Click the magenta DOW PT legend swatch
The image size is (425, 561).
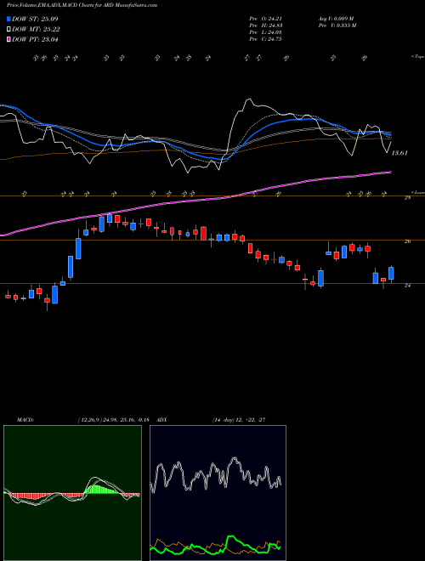click(8, 39)
